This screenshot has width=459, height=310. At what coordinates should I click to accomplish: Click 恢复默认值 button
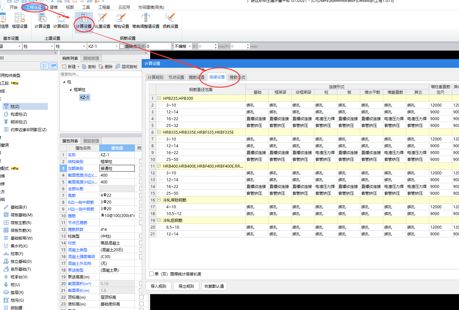(x=214, y=286)
